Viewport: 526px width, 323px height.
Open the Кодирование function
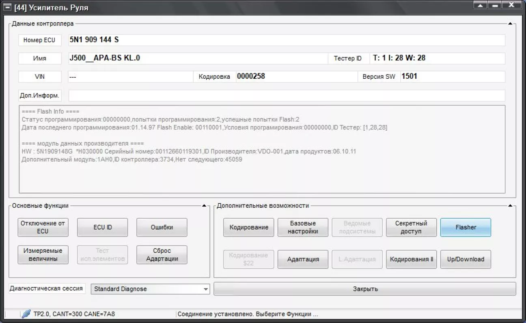coord(248,227)
